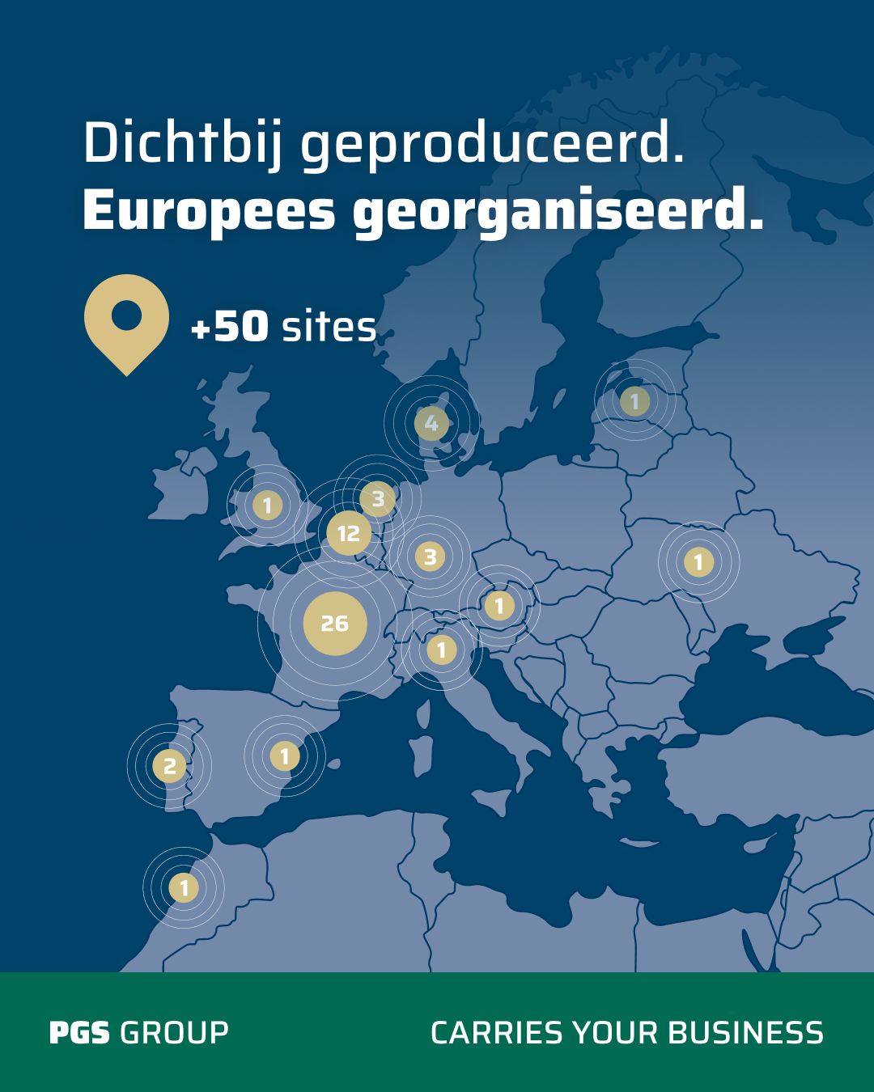This screenshot has height=1092, width=874.
Task: Click the Spain marker showing 1
Action: [x=284, y=756]
